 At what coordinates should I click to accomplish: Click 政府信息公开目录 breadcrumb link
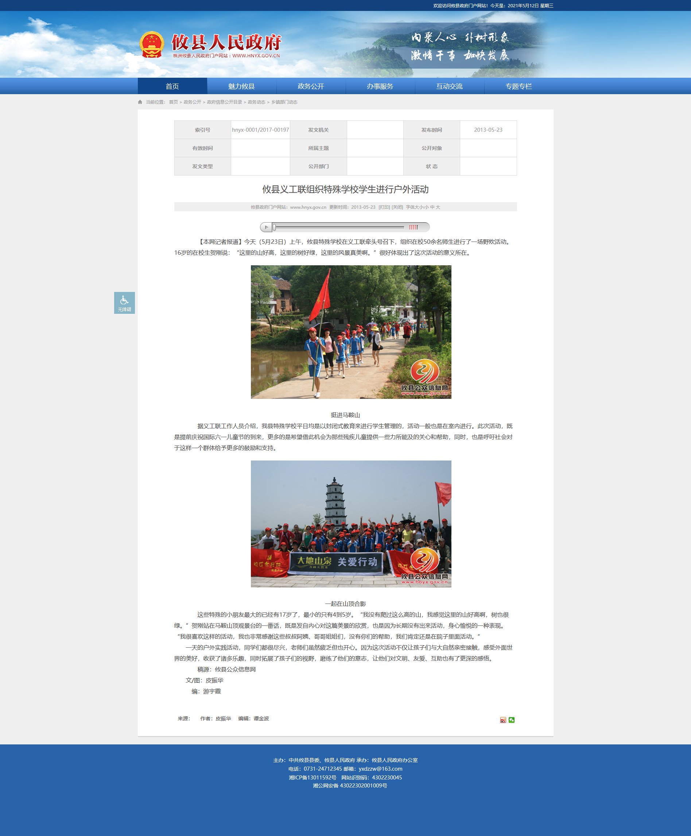point(224,102)
